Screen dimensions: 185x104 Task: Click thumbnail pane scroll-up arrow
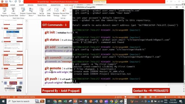26,21
